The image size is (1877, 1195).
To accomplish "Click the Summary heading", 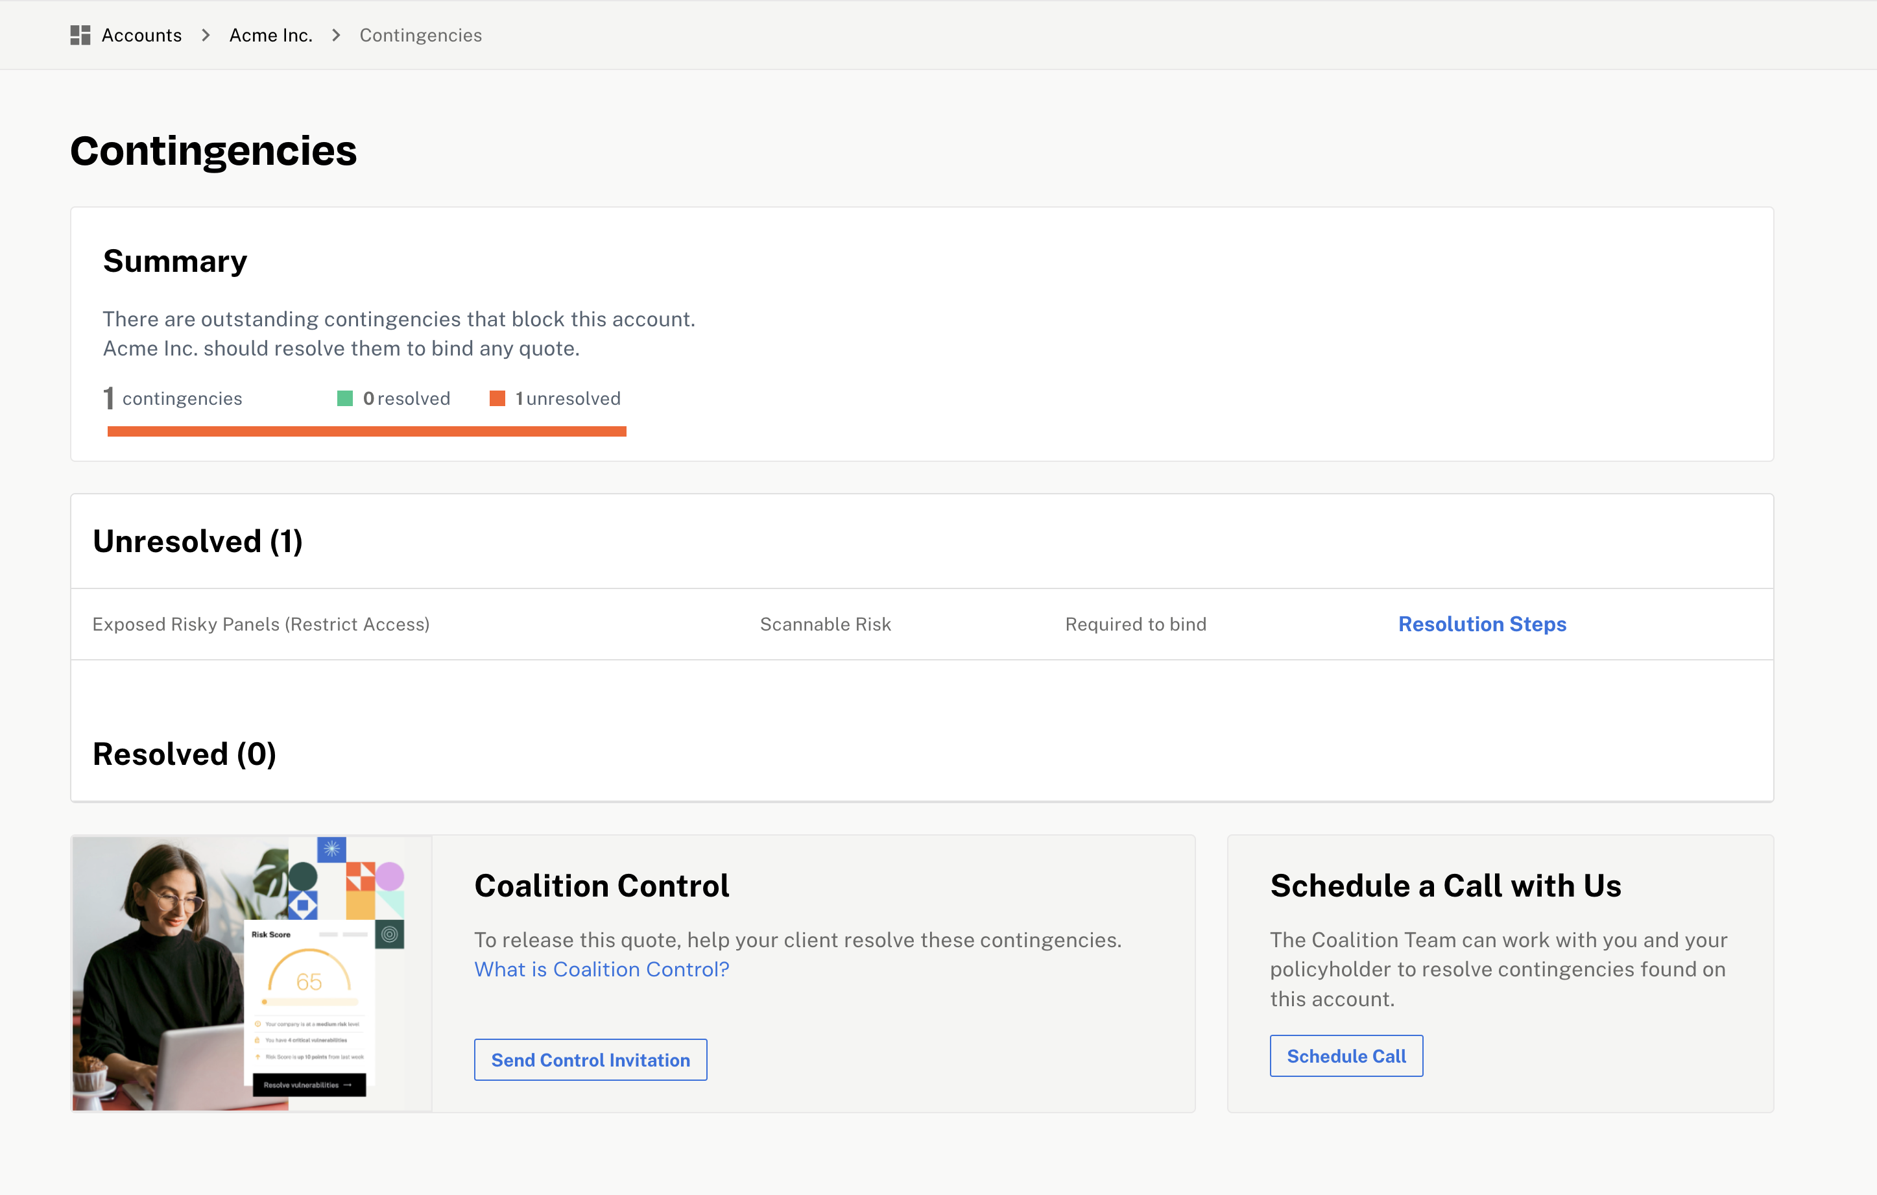I will [175, 261].
